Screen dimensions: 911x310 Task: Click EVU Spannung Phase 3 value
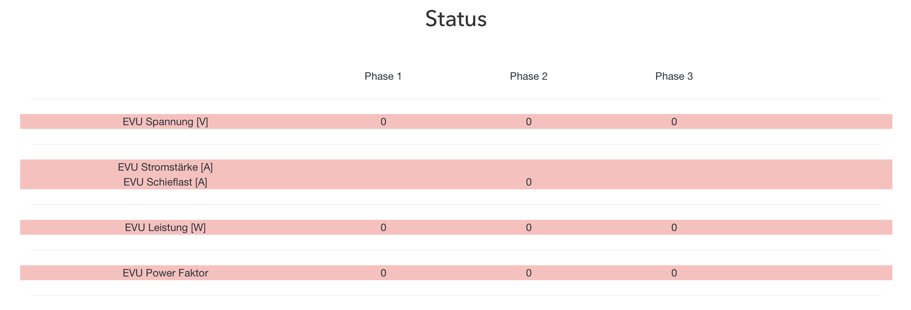click(x=674, y=122)
